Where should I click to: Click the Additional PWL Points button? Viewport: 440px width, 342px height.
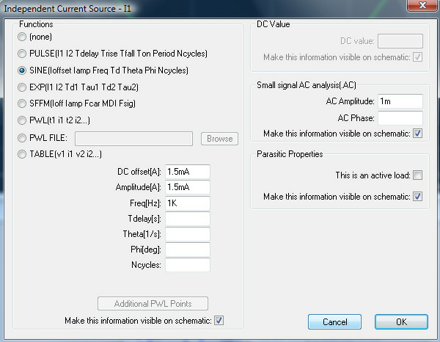point(153,304)
